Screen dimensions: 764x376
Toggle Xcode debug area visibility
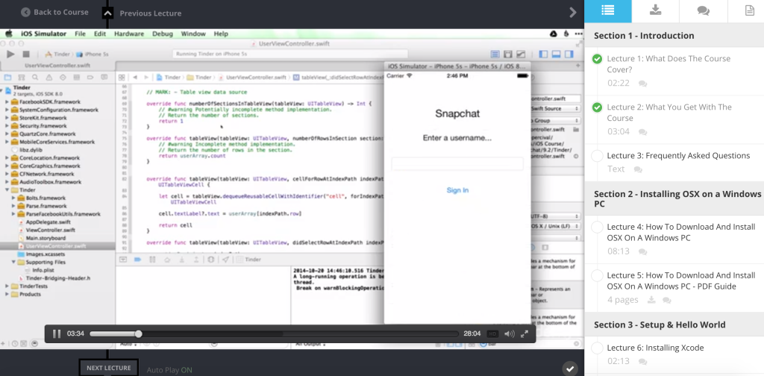coord(555,54)
